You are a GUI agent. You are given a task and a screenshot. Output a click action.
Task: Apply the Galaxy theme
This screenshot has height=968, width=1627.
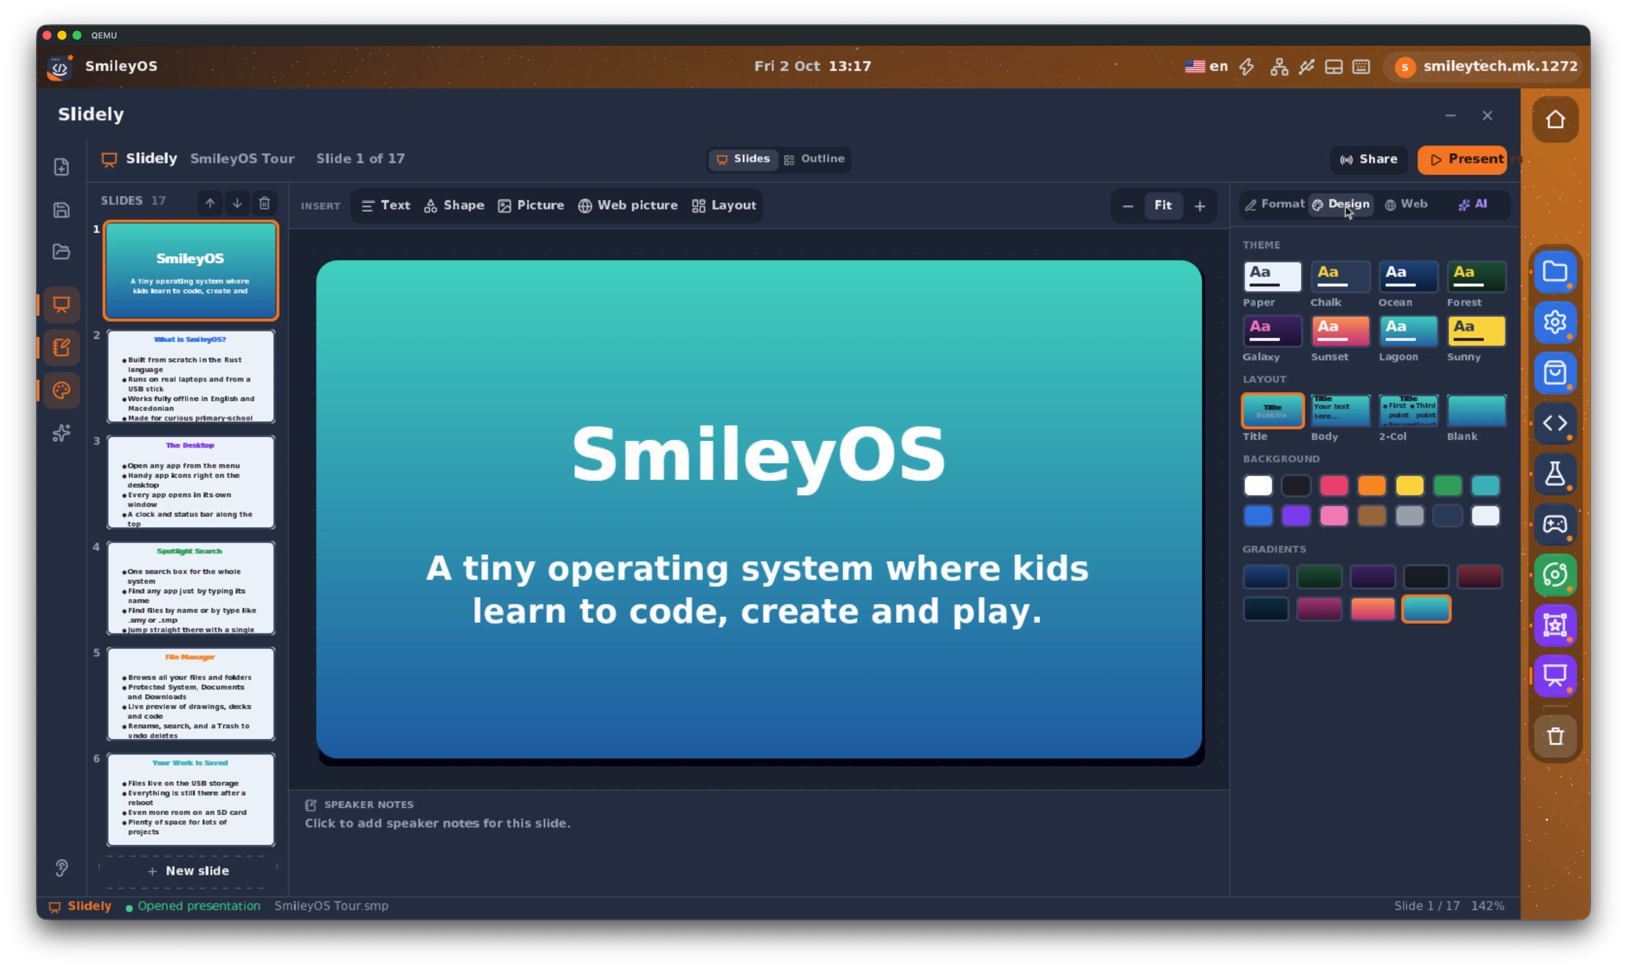[1272, 331]
